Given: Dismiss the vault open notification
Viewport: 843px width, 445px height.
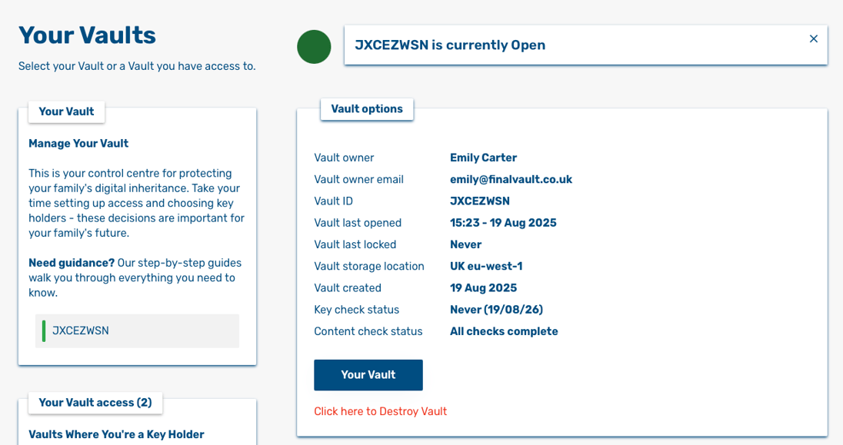Looking at the screenshot, I should (813, 38).
